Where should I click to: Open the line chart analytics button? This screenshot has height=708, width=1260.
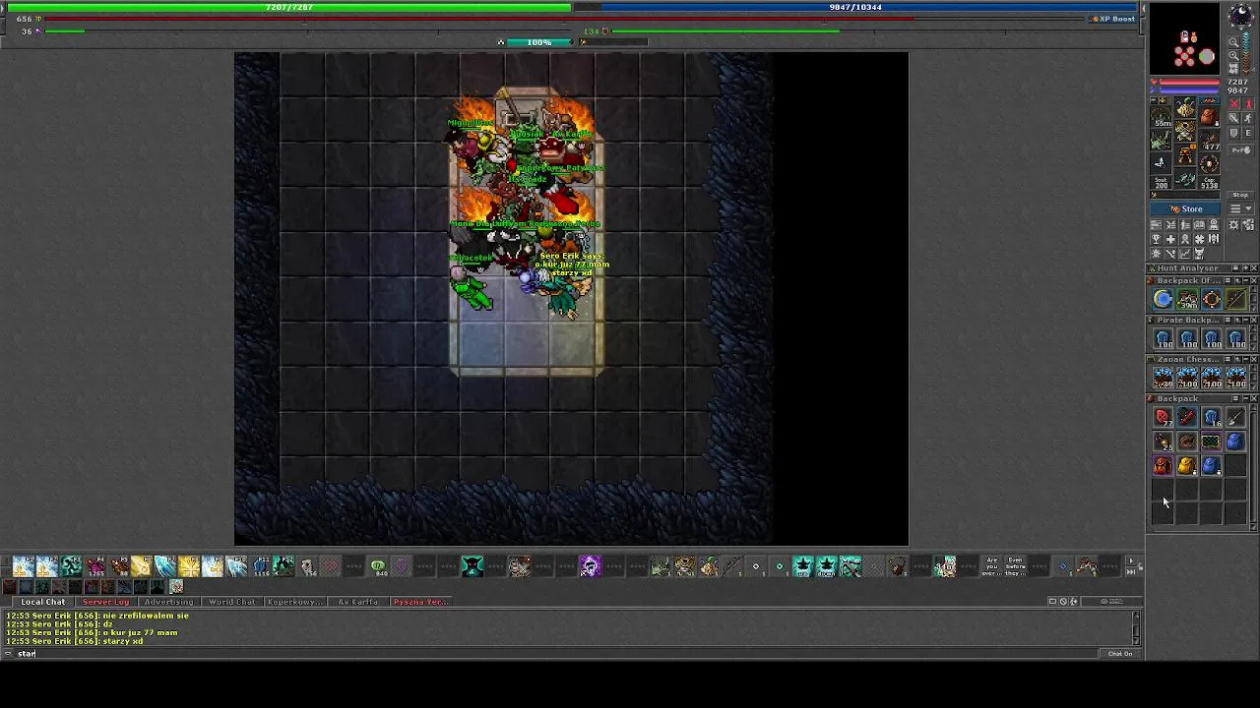(1185, 253)
